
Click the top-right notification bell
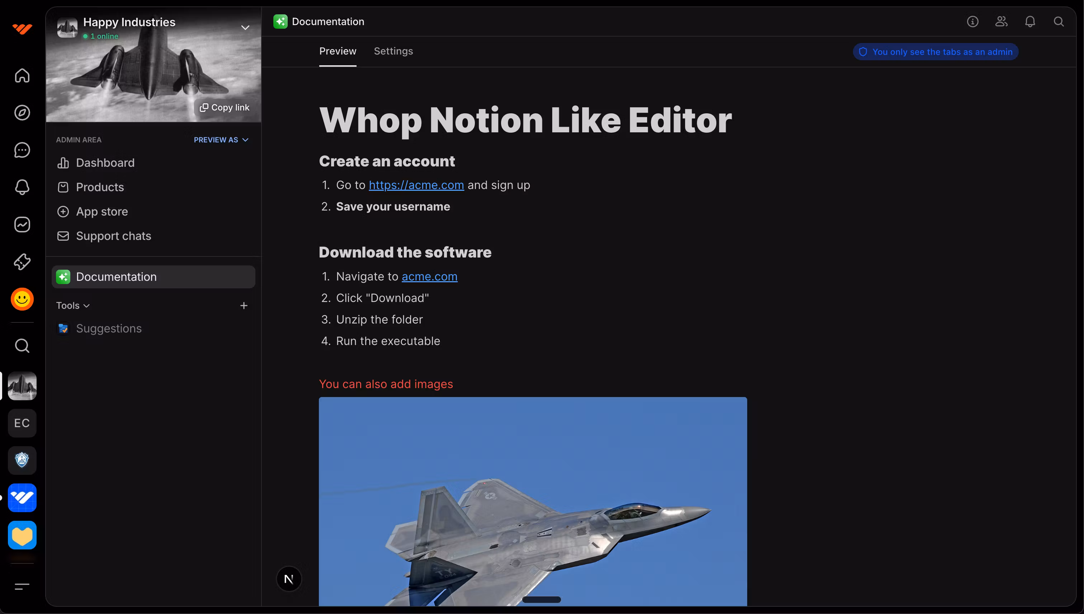click(x=1030, y=22)
